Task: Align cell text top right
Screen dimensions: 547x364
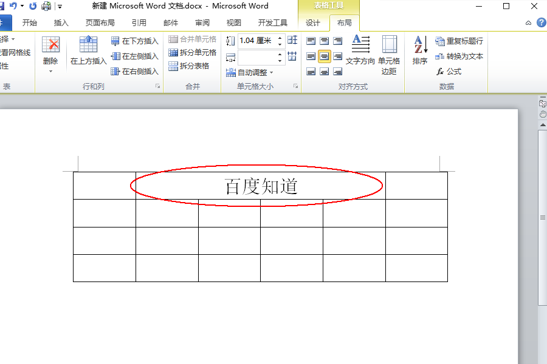Action: (x=338, y=41)
